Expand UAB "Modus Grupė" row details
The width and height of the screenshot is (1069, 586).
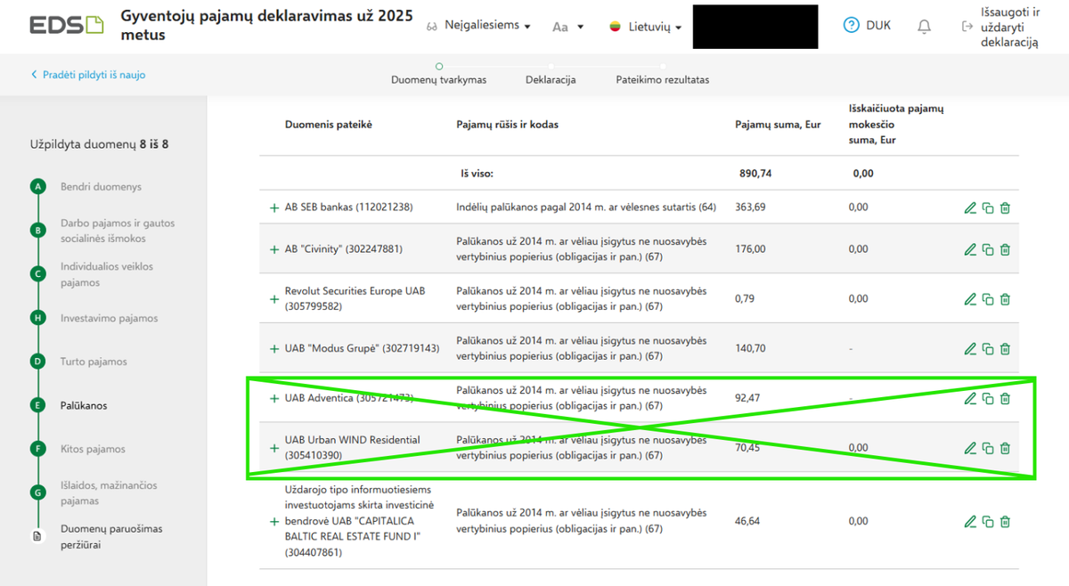pyautogui.click(x=273, y=349)
